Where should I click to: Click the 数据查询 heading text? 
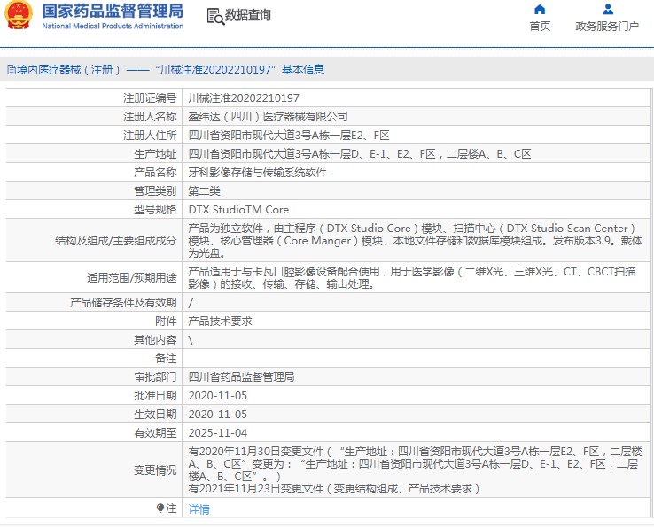click(248, 15)
